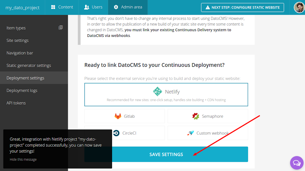Select the Semaphore deployment option

pos(208,116)
